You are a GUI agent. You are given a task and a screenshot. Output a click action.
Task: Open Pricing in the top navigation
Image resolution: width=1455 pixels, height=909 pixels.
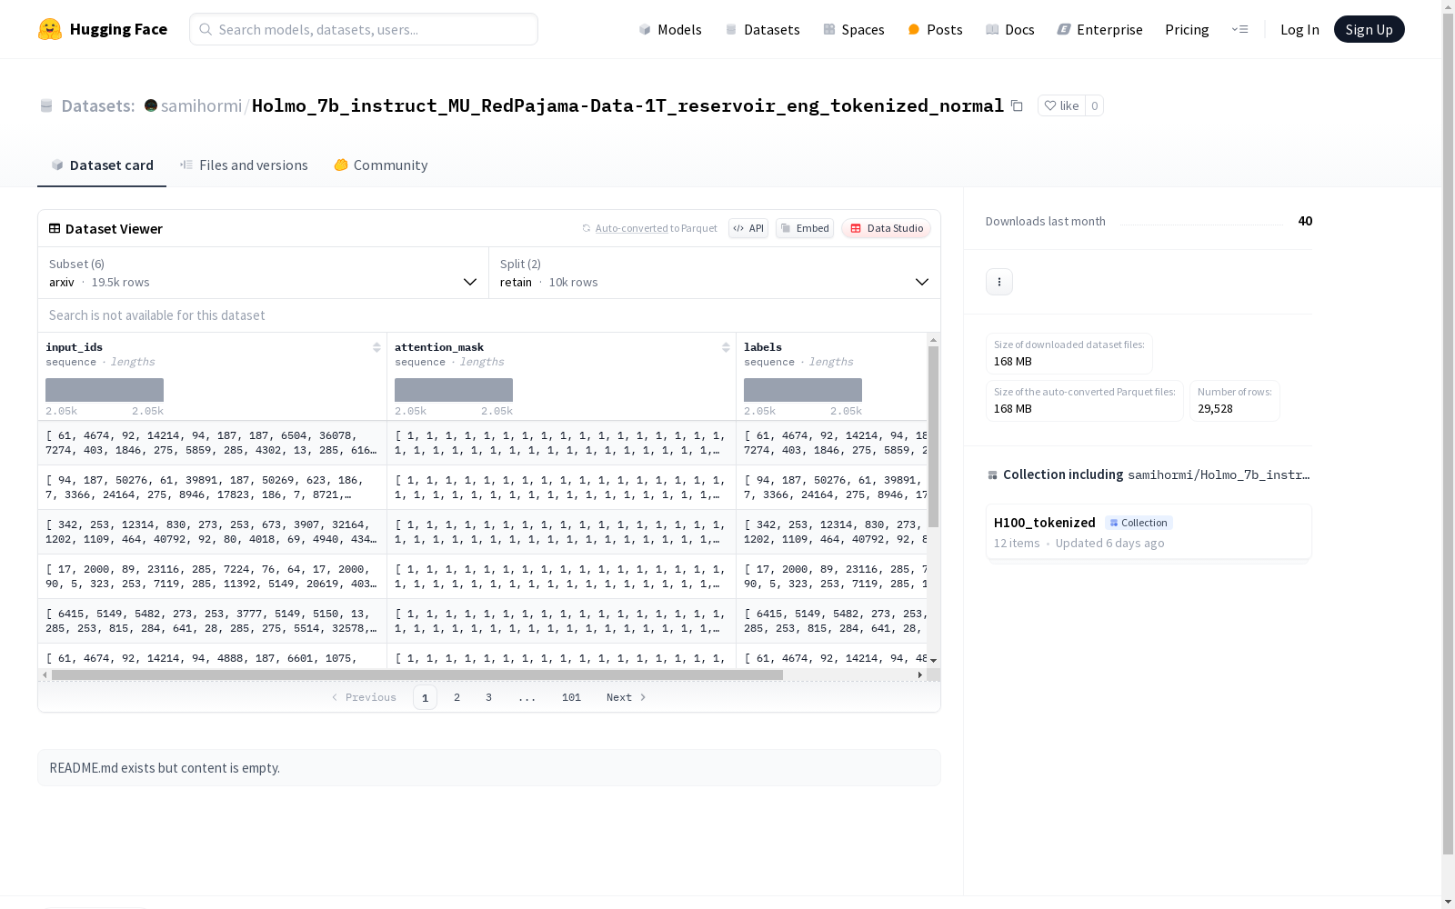(1187, 29)
